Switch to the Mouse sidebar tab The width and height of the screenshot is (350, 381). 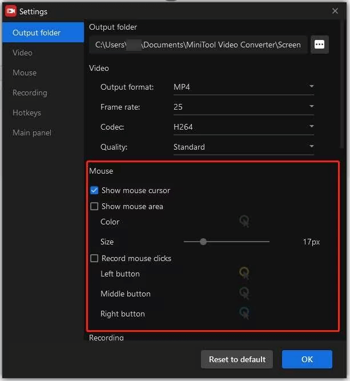coord(43,73)
